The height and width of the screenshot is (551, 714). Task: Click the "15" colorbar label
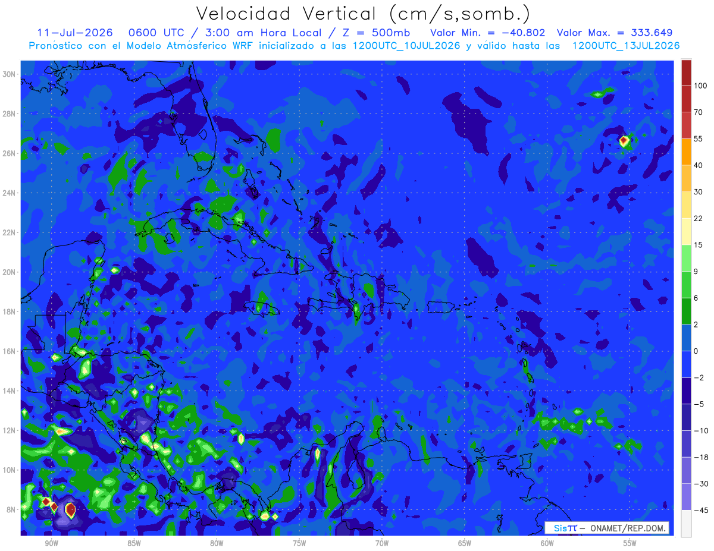click(699, 245)
